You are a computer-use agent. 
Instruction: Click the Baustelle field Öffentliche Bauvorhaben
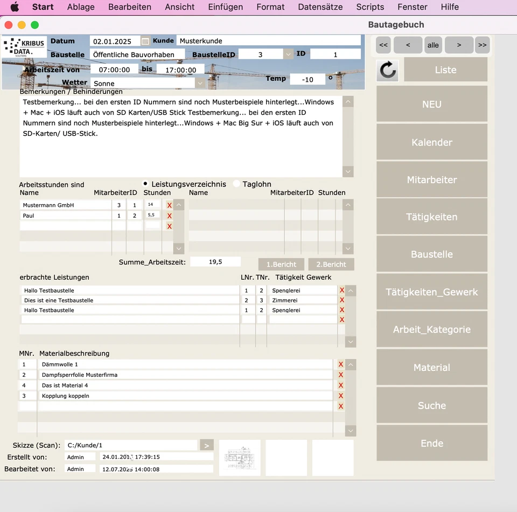(137, 54)
